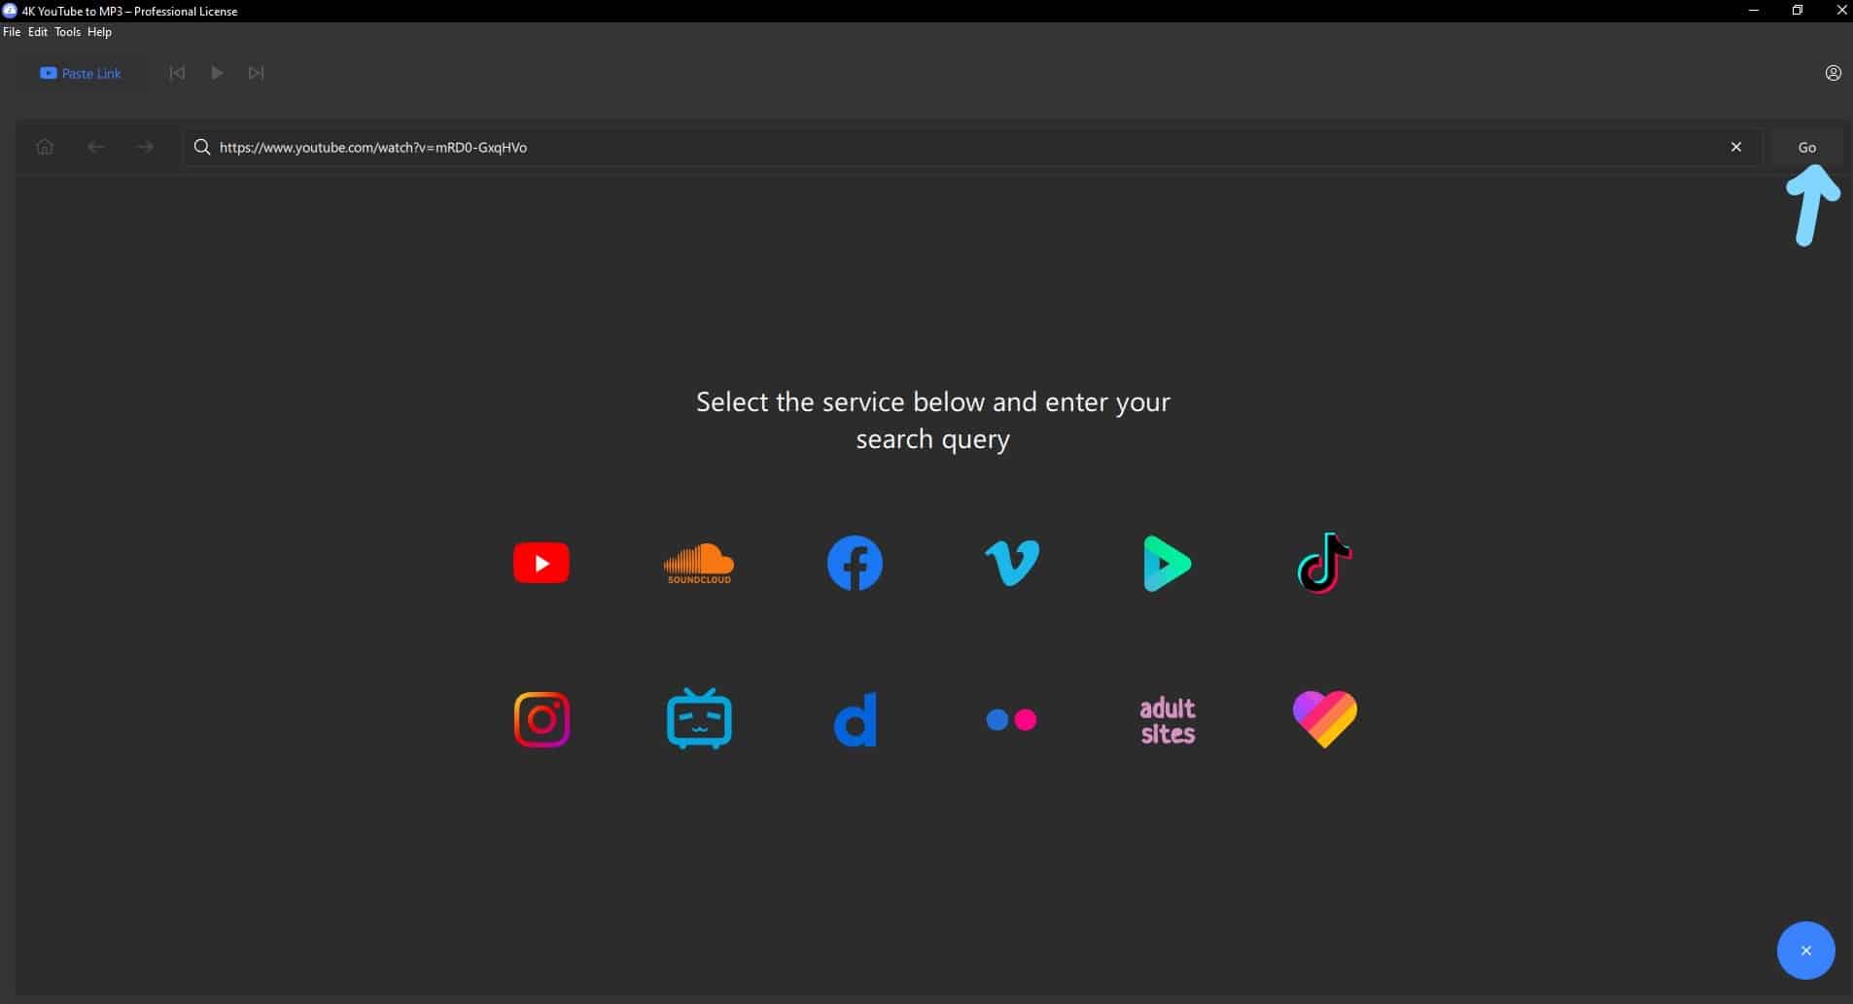
Task: Select the YouTube service
Action: [x=542, y=563]
